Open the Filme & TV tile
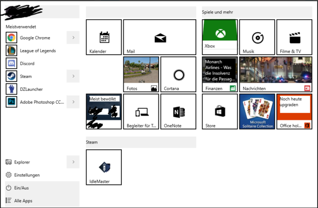The image size is (318, 208). click(x=294, y=37)
